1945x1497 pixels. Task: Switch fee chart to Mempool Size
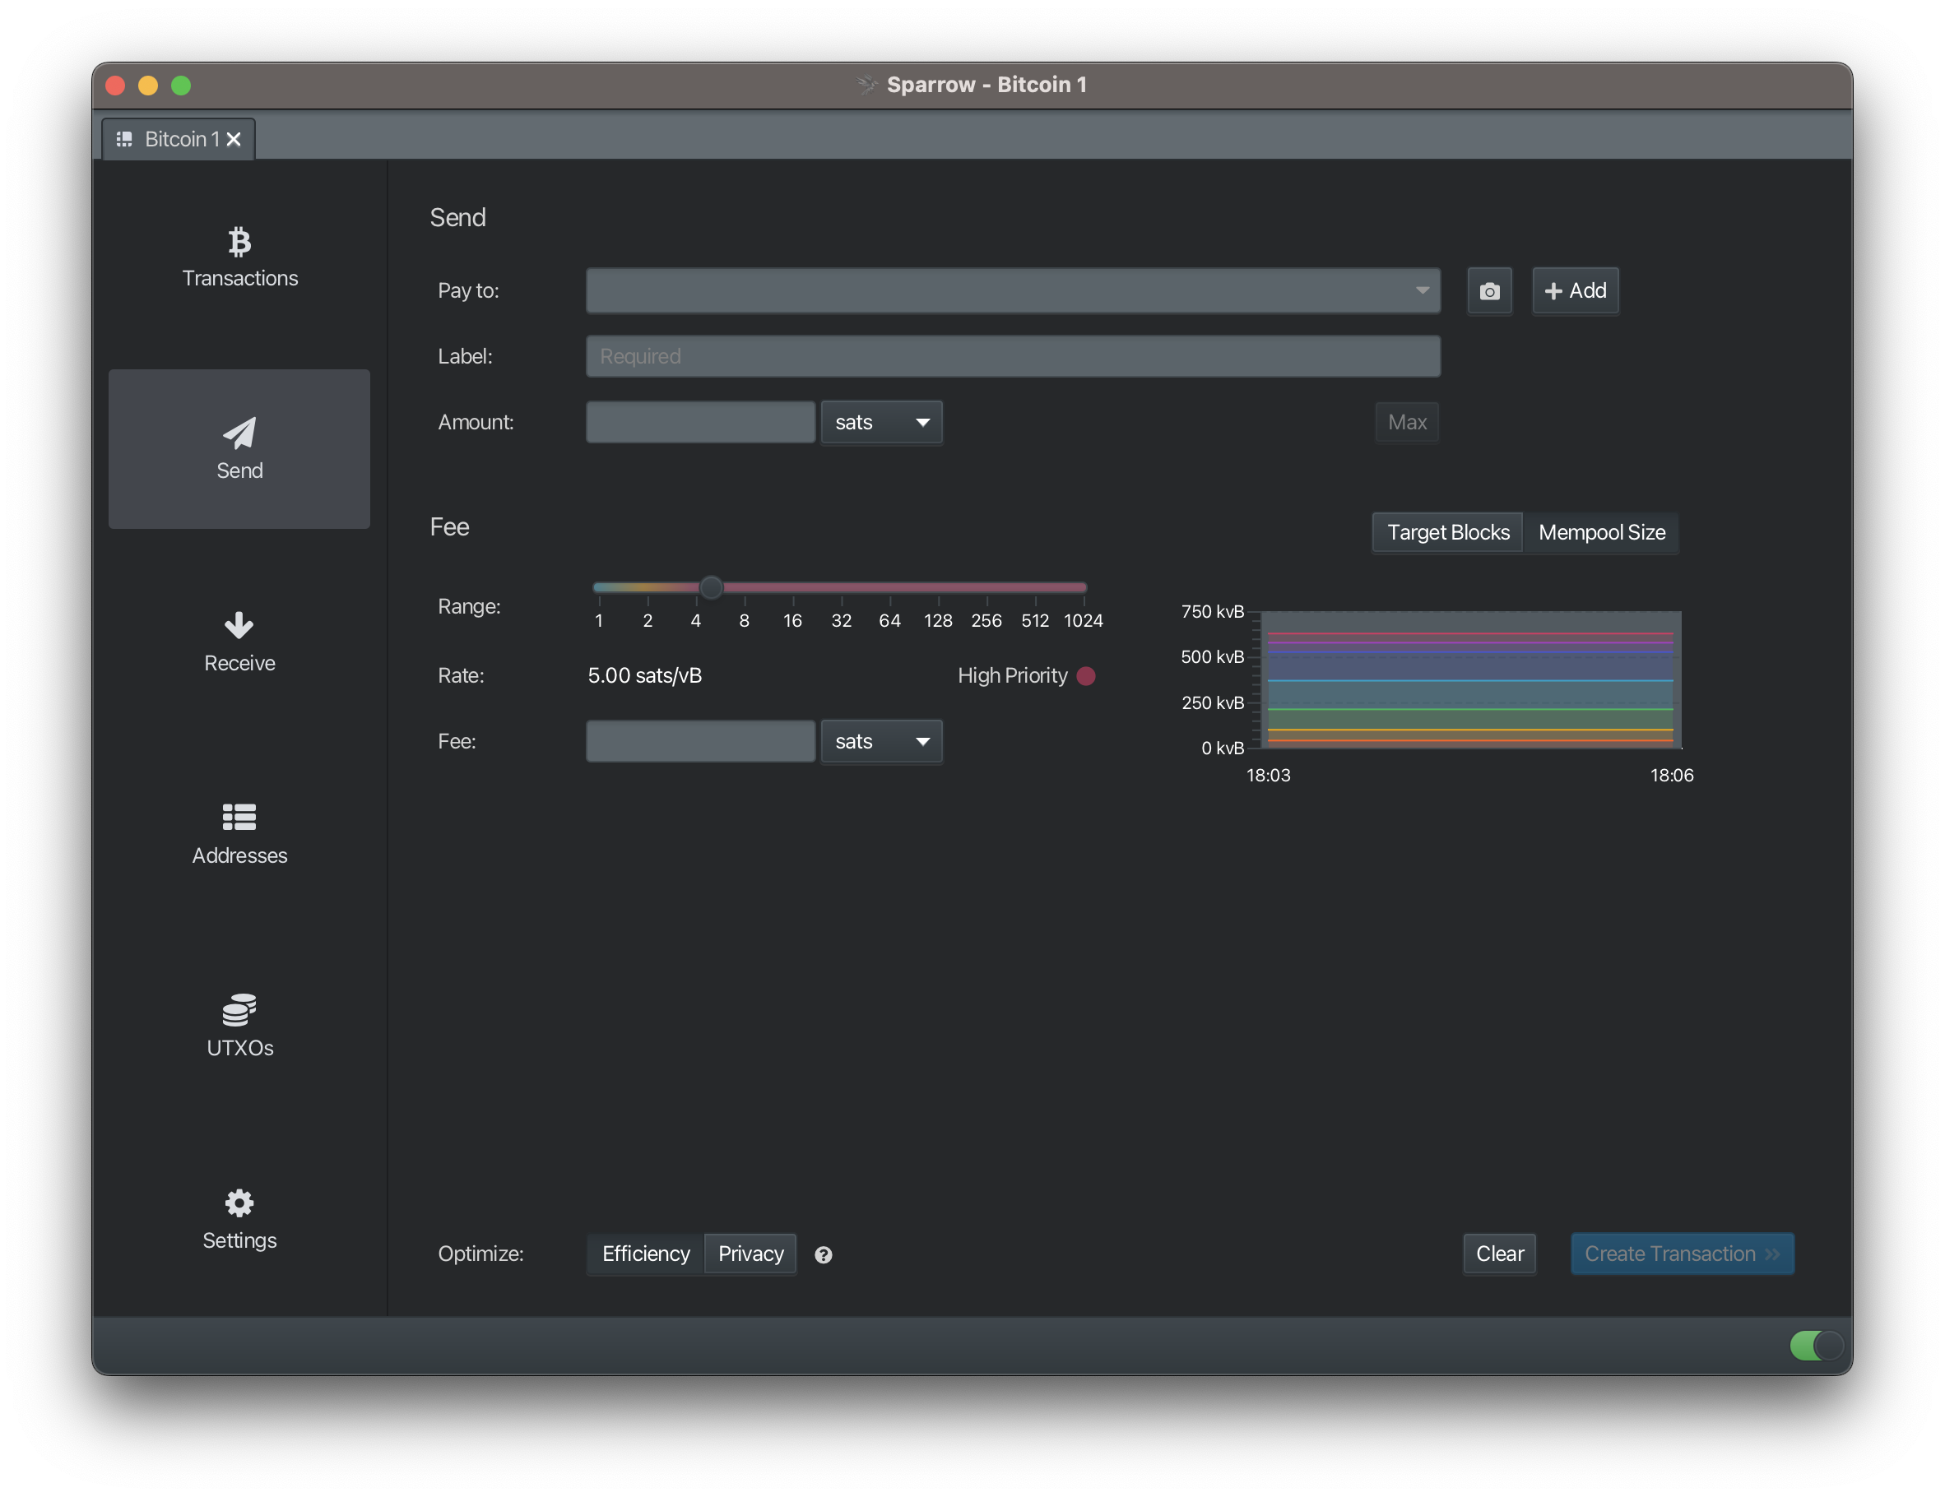[x=1601, y=531]
